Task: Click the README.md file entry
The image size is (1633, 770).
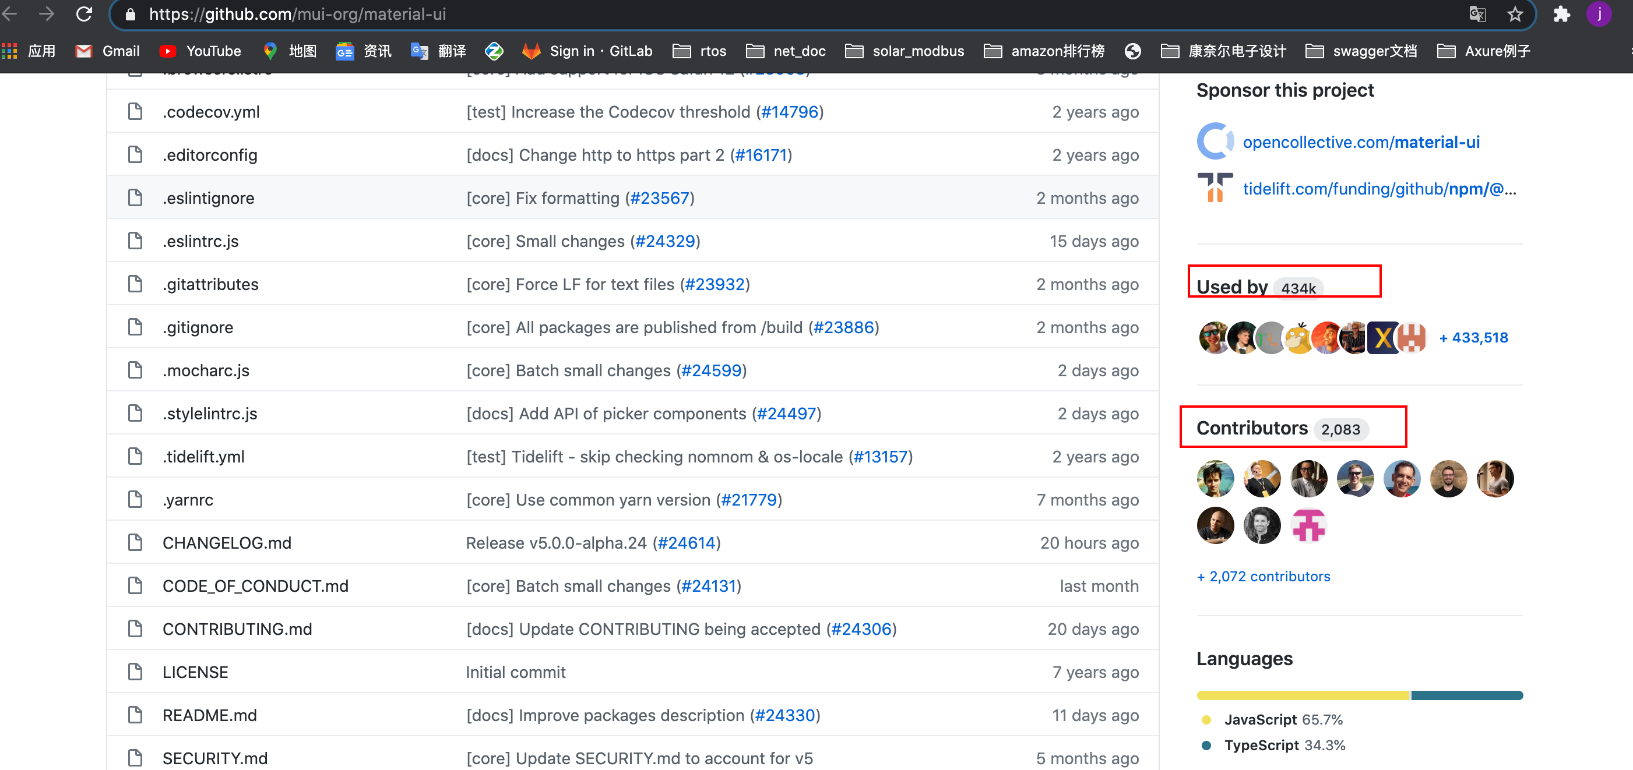Action: [x=209, y=714]
